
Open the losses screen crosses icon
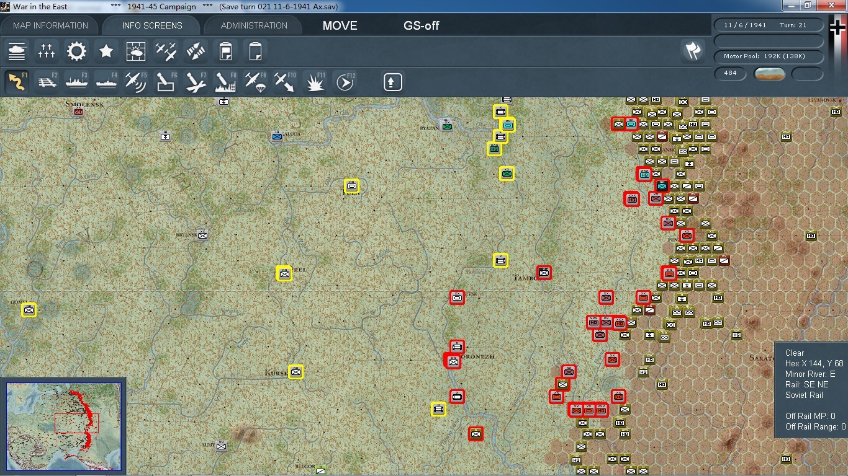coord(47,51)
